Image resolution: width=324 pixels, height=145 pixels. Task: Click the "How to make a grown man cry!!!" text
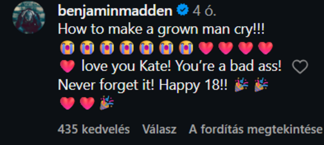click(x=161, y=30)
